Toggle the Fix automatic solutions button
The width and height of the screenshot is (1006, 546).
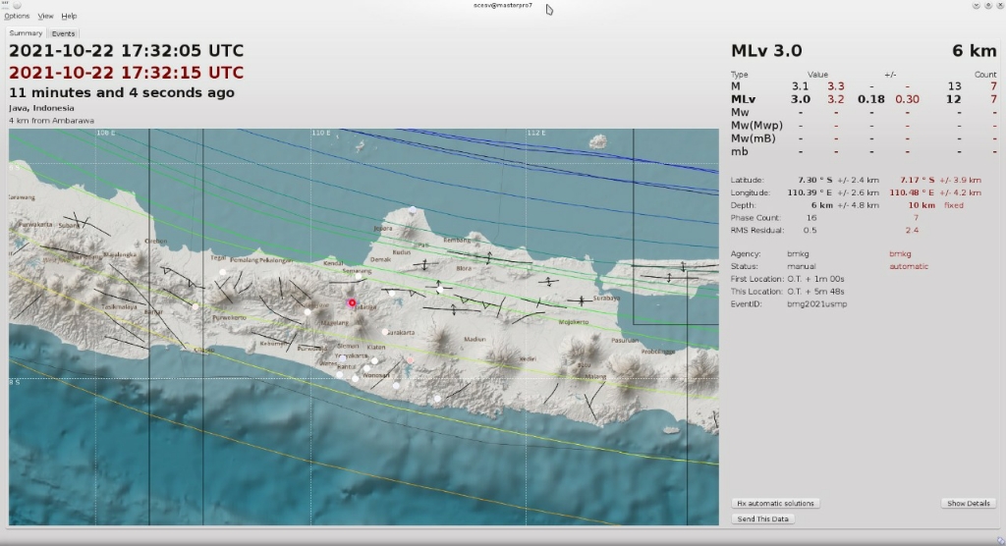tap(775, 503)
